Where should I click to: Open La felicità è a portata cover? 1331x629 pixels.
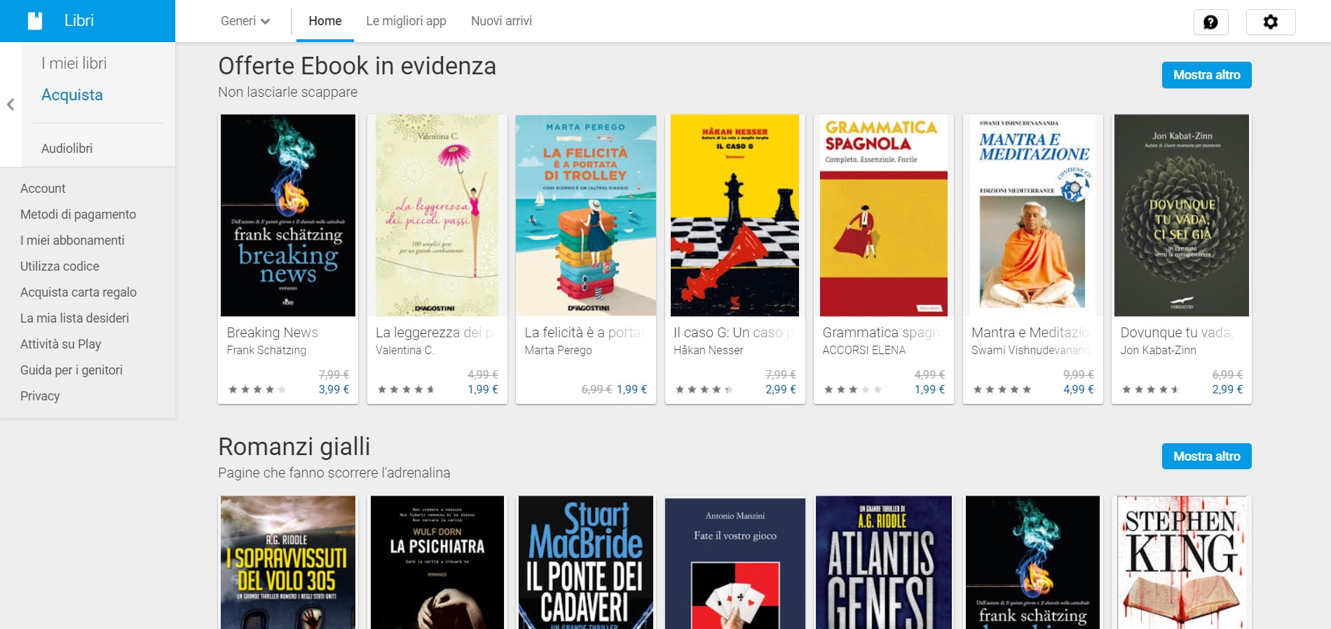pyautogui.click(x=586, y=215)
